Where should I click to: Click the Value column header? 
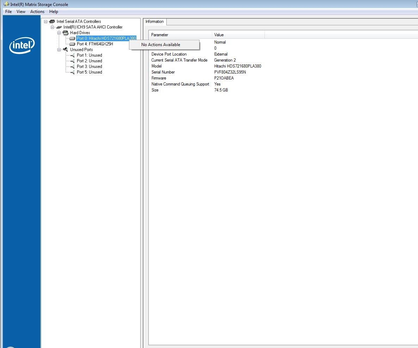pyautogui.click(x=238, y=35)
